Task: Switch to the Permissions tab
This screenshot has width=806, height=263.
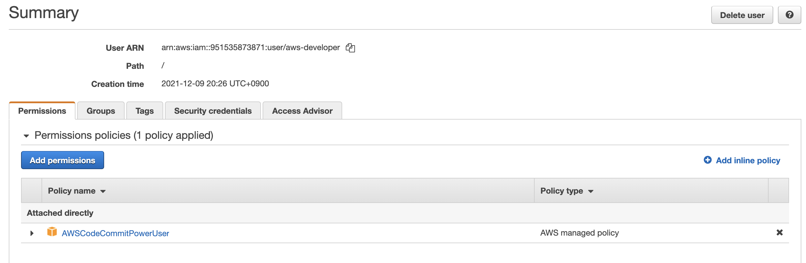Action: coord(42,111)
